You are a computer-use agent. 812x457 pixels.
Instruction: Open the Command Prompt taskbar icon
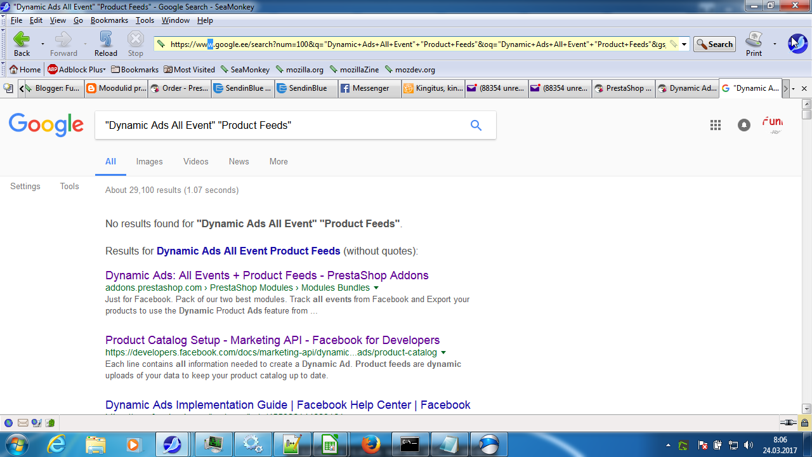[410, 444]
